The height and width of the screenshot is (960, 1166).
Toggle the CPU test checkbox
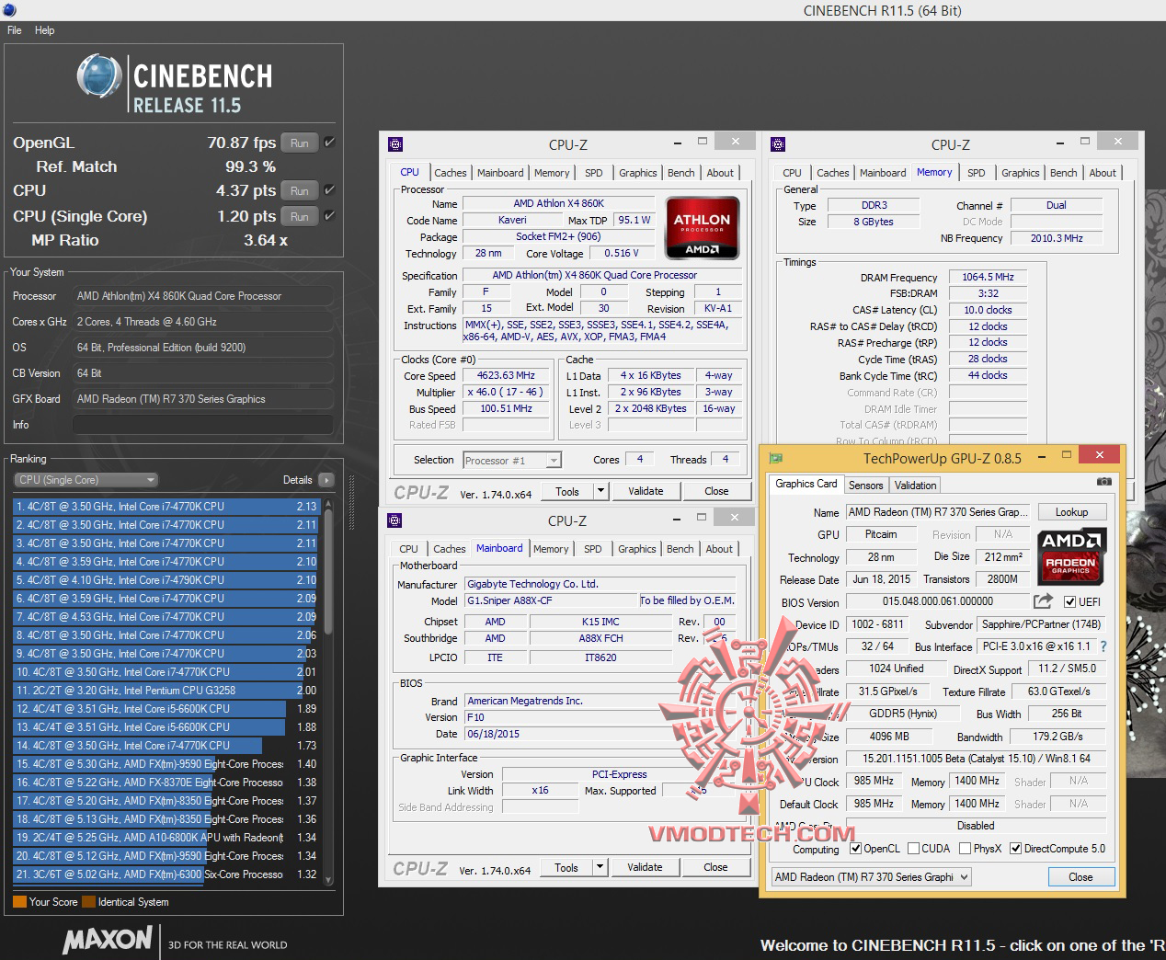[329, 190]
